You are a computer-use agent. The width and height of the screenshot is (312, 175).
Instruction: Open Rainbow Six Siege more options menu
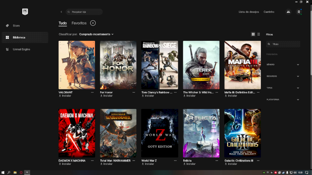175,93
